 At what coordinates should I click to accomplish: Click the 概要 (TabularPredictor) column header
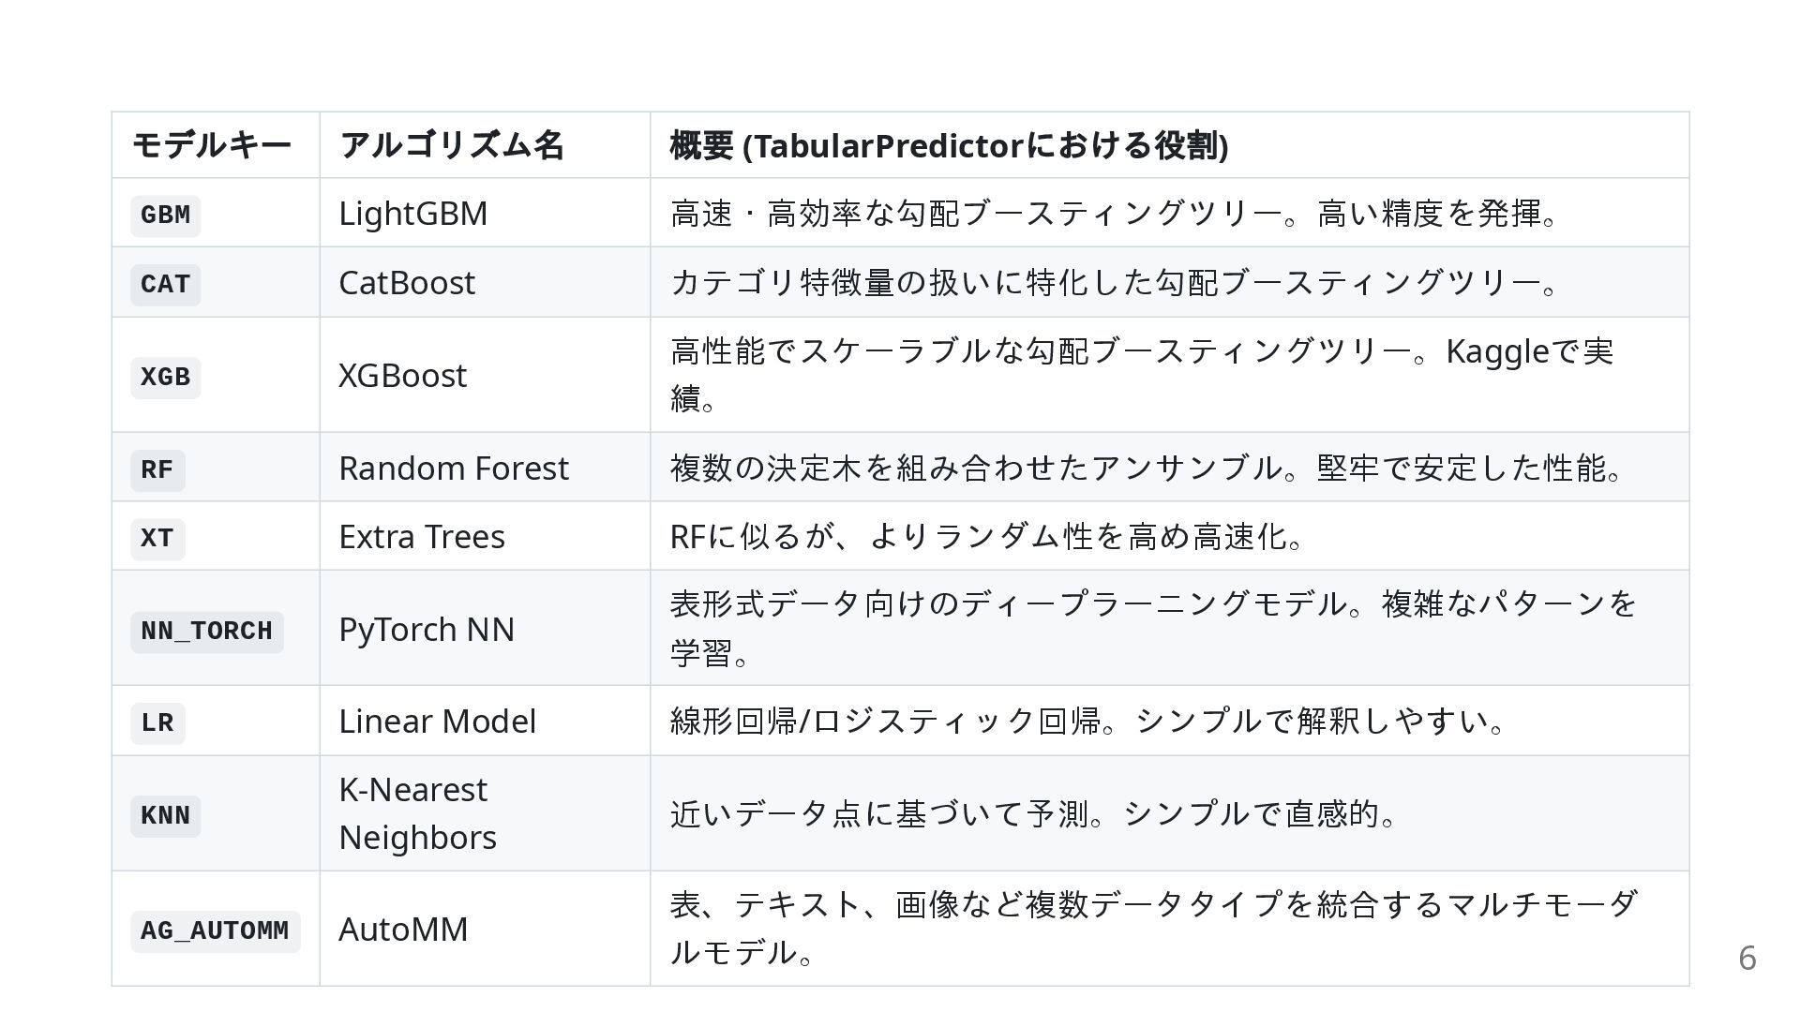point(949,145)
